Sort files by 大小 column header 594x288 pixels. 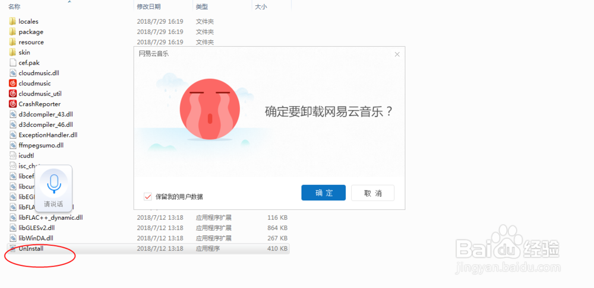261,7
